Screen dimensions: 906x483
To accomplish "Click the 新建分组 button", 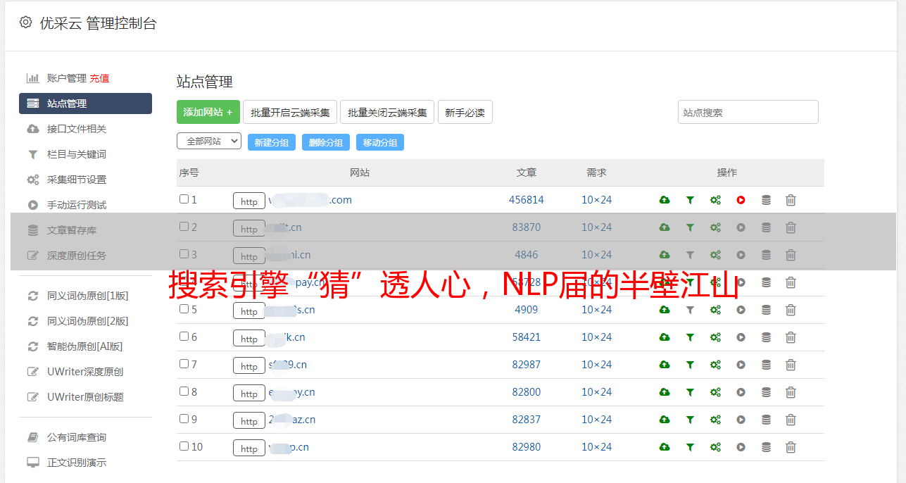I will 272,142.
